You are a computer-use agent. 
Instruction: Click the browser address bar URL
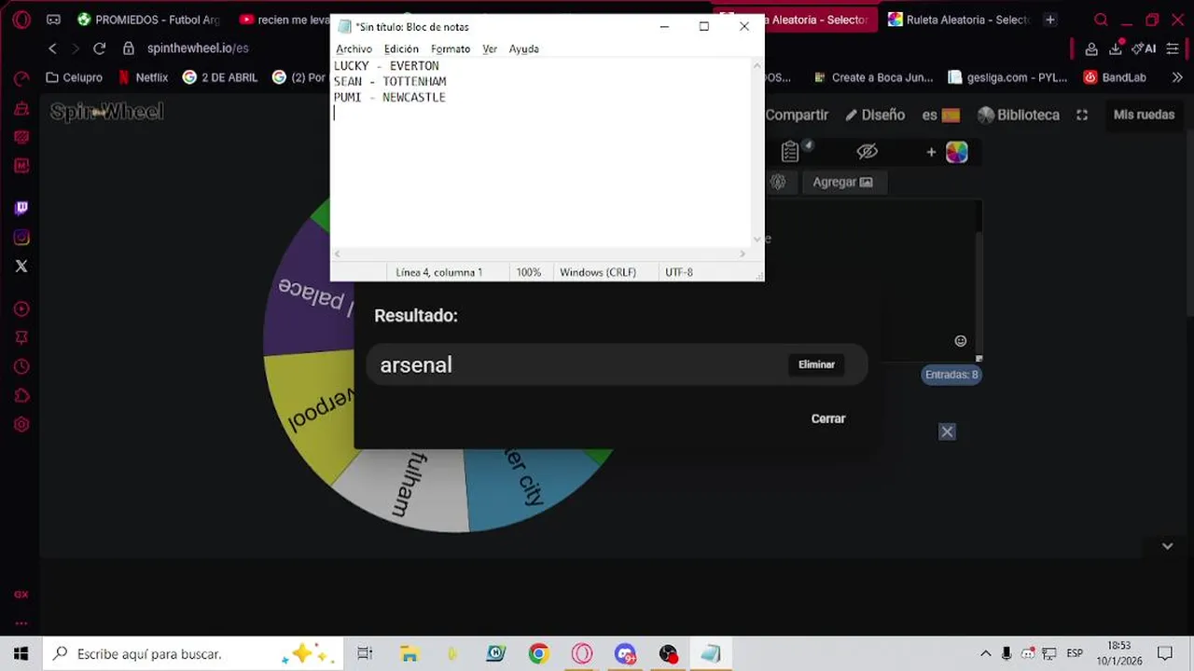coord(198,48)
